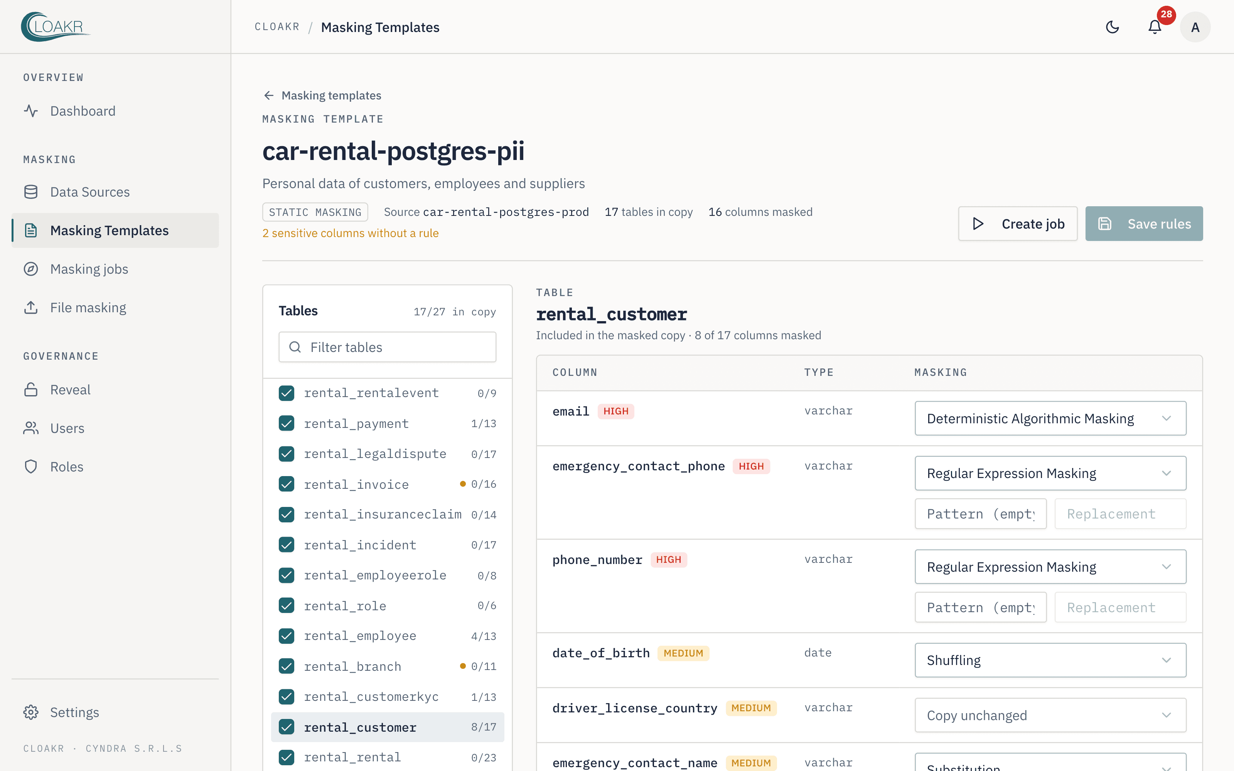This screenshot has height=771, width=1234.
Task: Go to Masking jobs page
Action: tap(115, 269)
